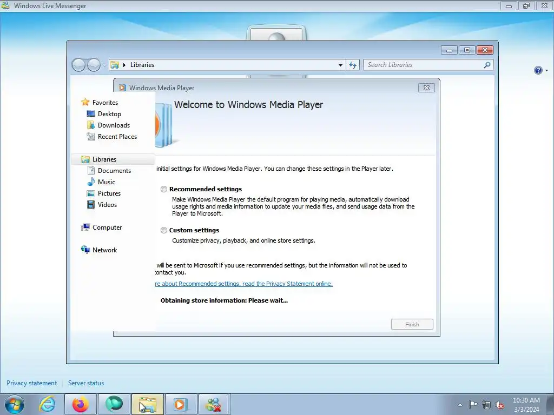This screenshot has height=415, width=554.
Task: Open the taskbar clock and date
Action: 526,405
